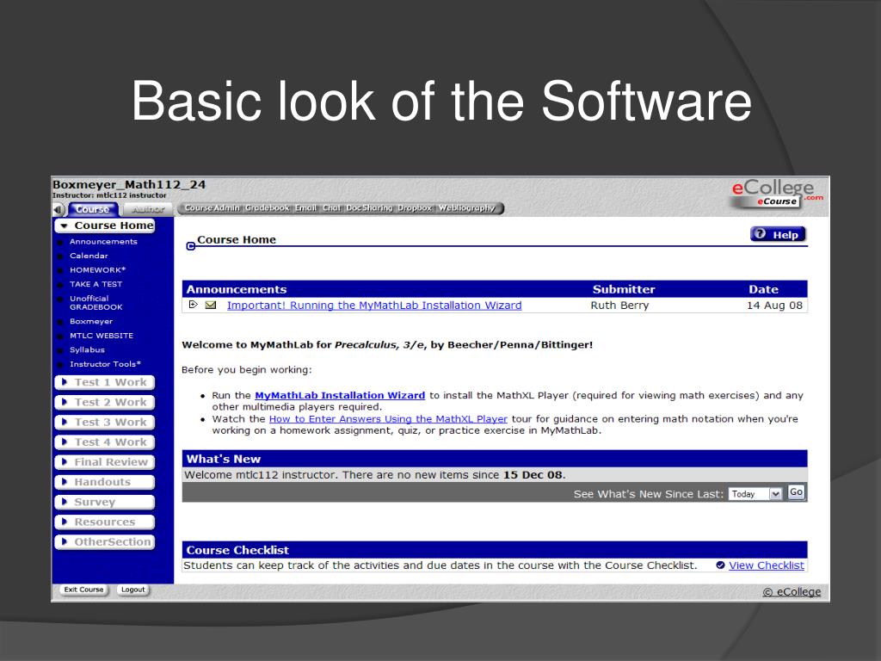Click the What's New section header
Screen dimensions: 881x661
[x=495, y=459]
